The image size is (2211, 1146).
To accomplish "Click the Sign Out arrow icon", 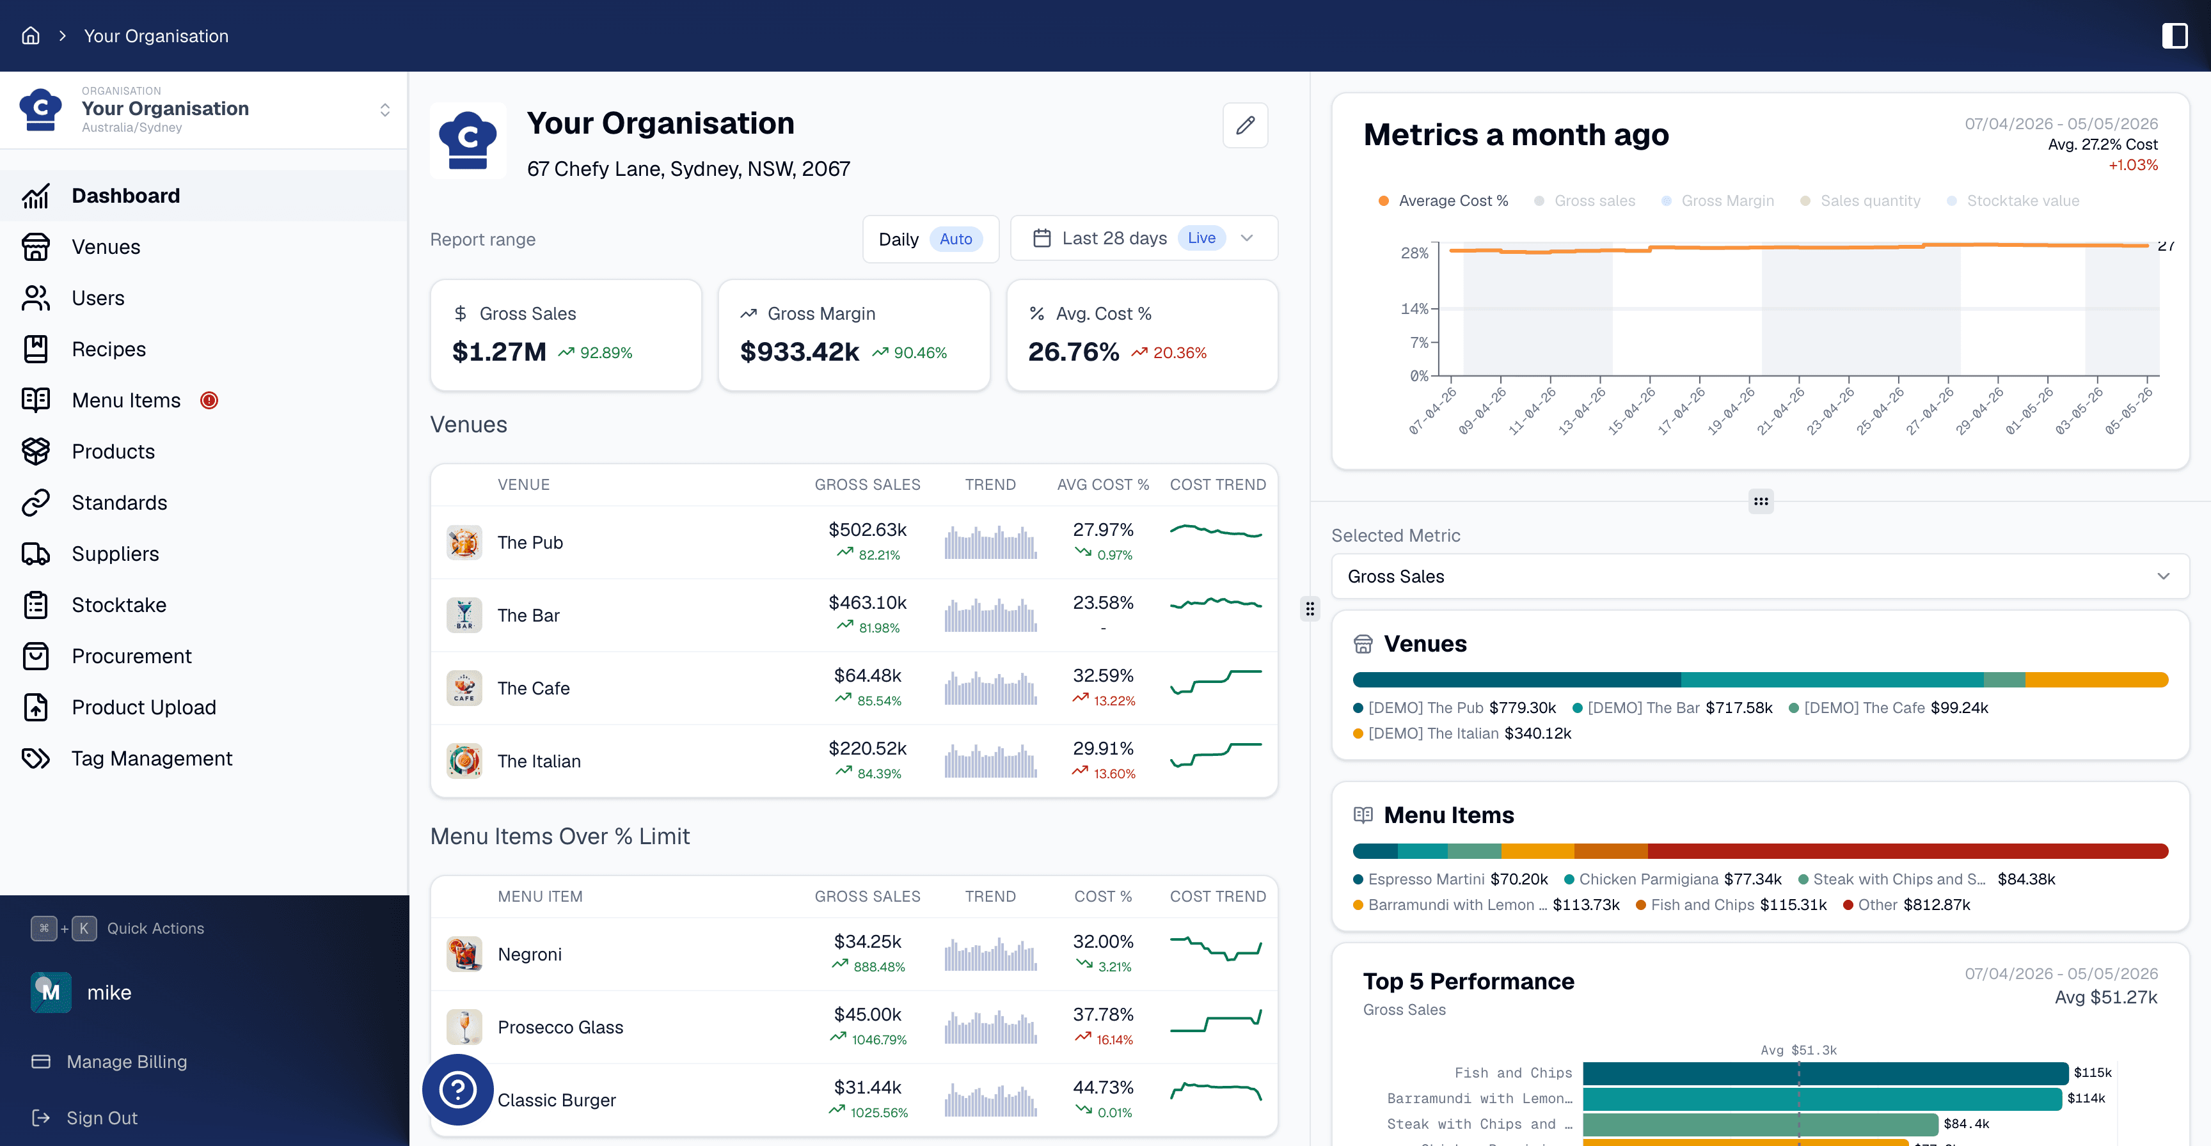I will pos(40,1118).
